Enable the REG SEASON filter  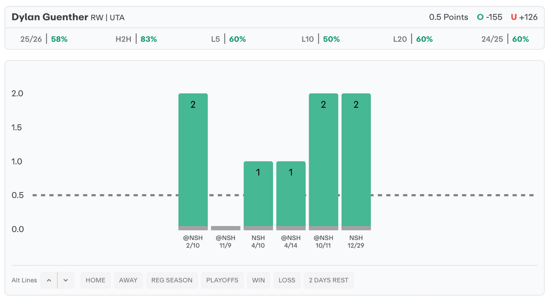172,280
